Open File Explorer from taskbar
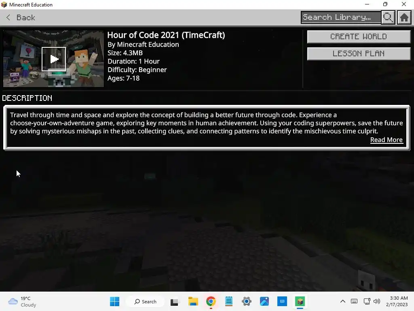414x311 pixels. coord(193,301)
